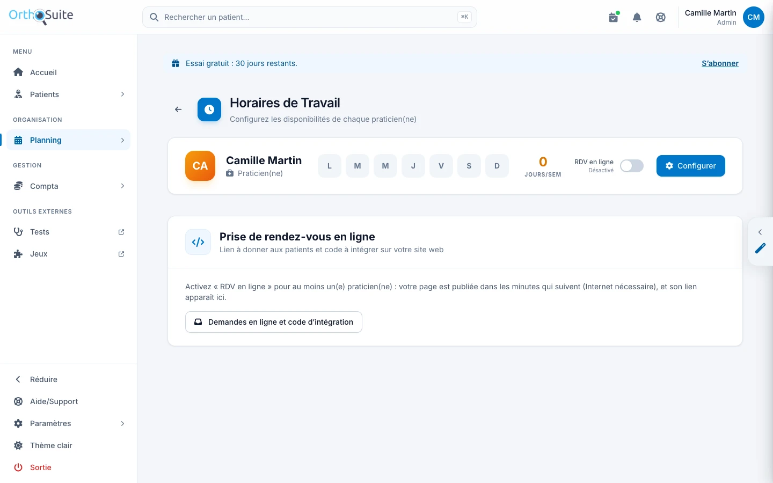This screenshot has width=773, height=483.
Task: Expand the Patients submenu chevron
Action: pyautogui.click(x=122, y=94)
